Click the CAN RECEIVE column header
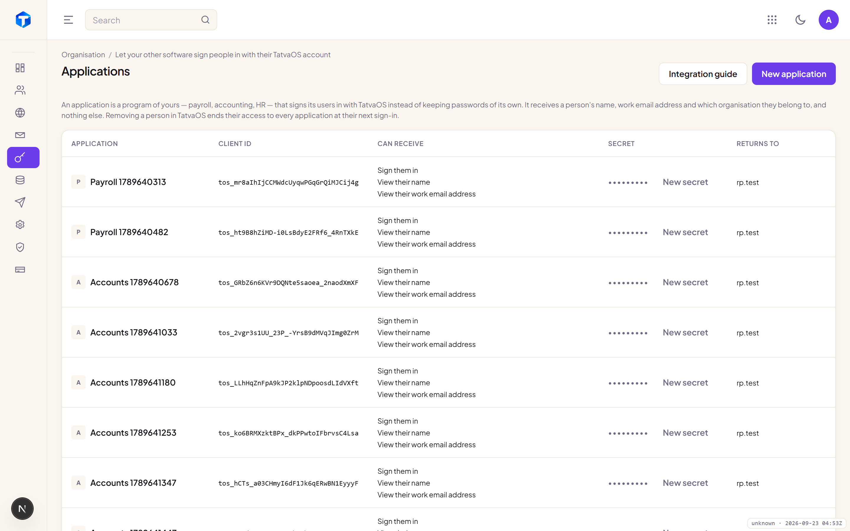 (401, 144)
